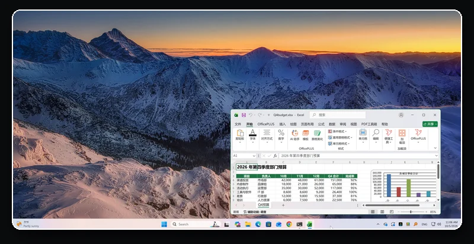Open the 剪贴板 clipboard group
This screenshot has width=474, height=244.
[x=240, y=136]
